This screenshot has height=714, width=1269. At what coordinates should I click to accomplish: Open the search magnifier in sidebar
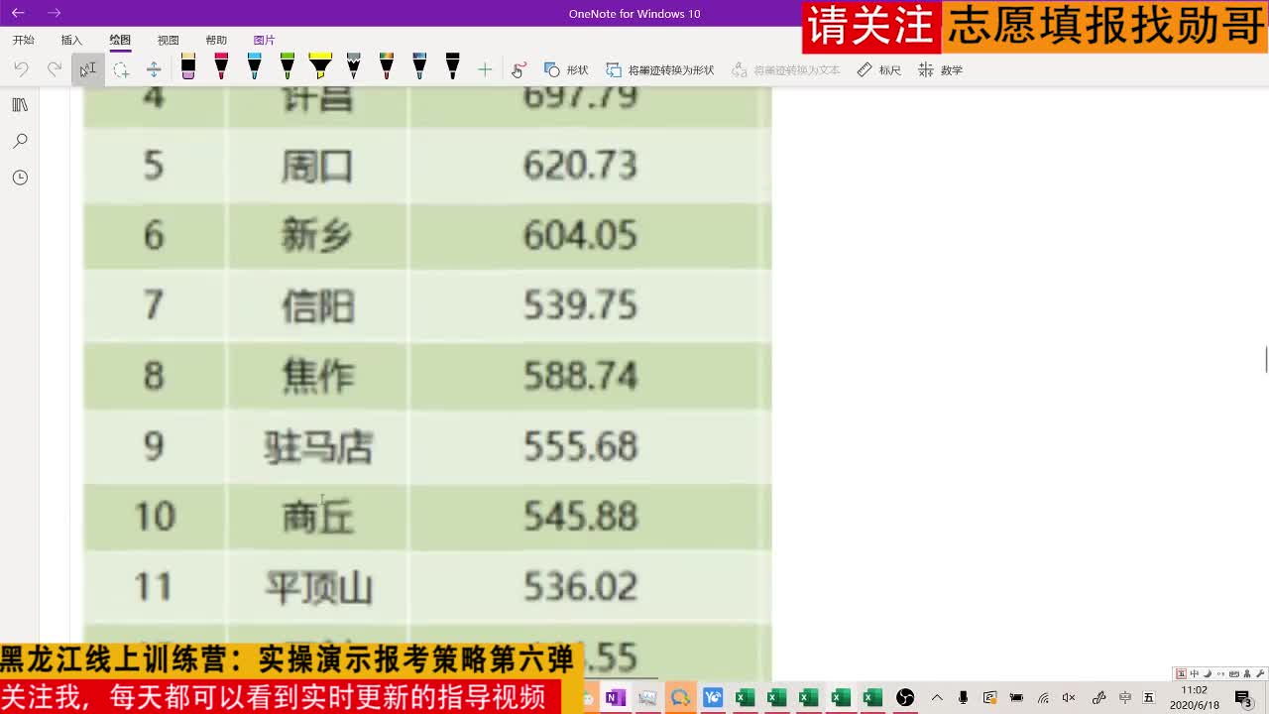coord(20,142)
